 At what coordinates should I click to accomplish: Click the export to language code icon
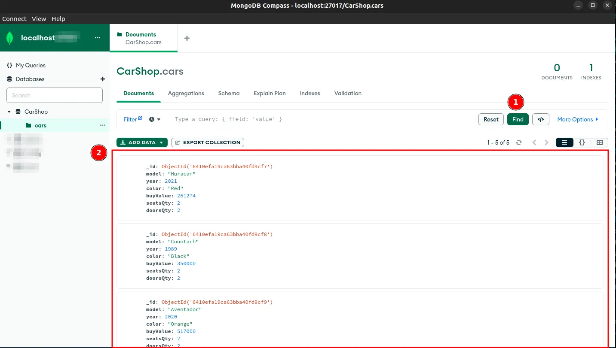541,119
